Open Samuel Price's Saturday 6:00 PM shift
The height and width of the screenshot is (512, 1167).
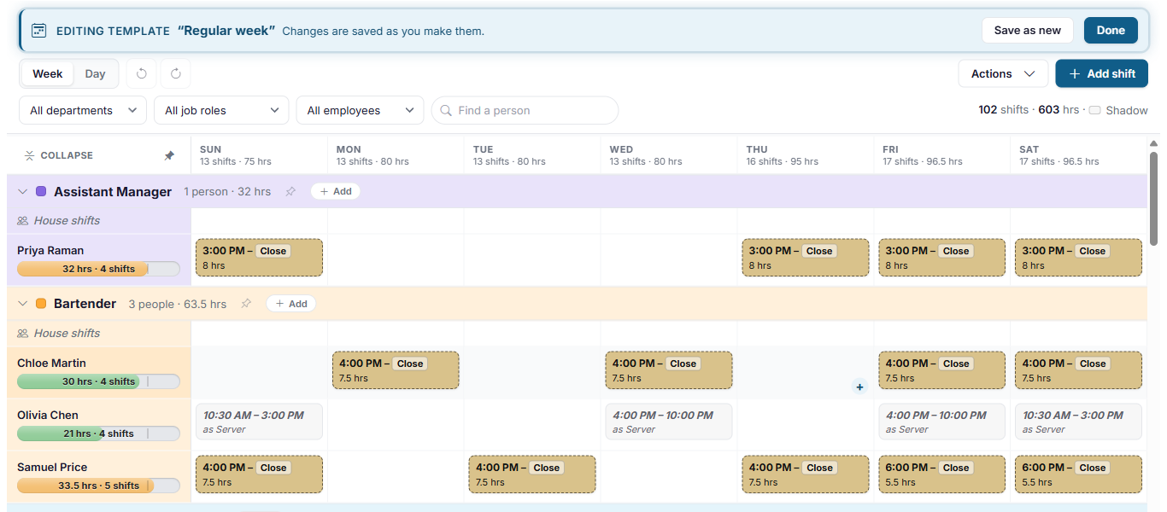point(1078,474)
